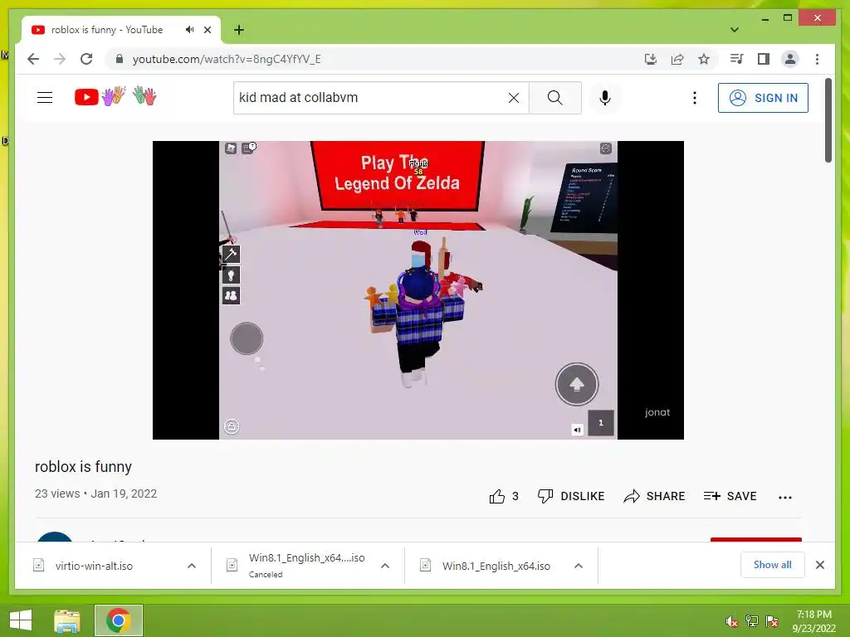The width and height of the screenshot is (850, 637).
Task: Go back to the previous page
Action: [x=33, y=59]
